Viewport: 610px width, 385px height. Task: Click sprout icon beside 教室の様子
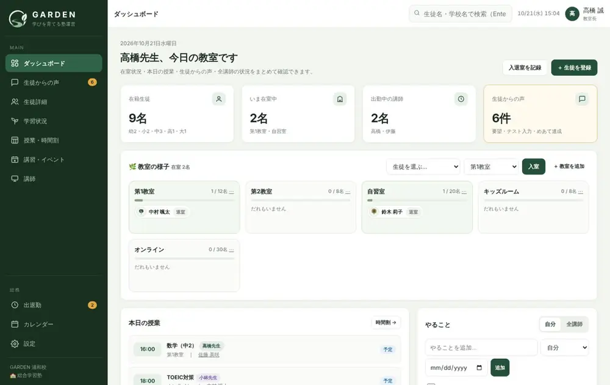click(x=132, y=167)
